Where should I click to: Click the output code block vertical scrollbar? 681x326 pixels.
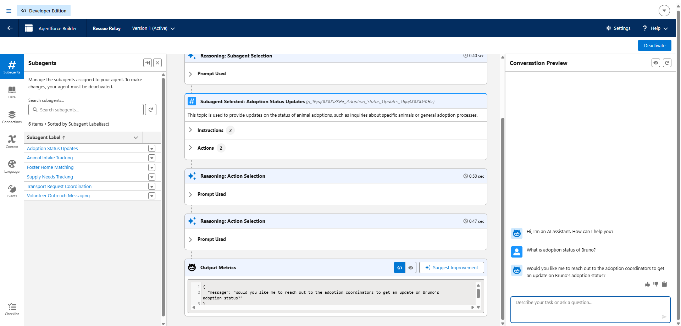[478, 294]
